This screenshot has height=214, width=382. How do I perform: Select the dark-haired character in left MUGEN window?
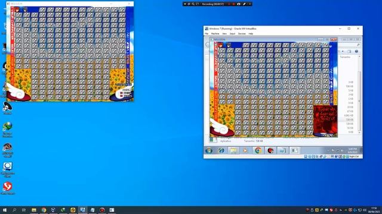25,10
